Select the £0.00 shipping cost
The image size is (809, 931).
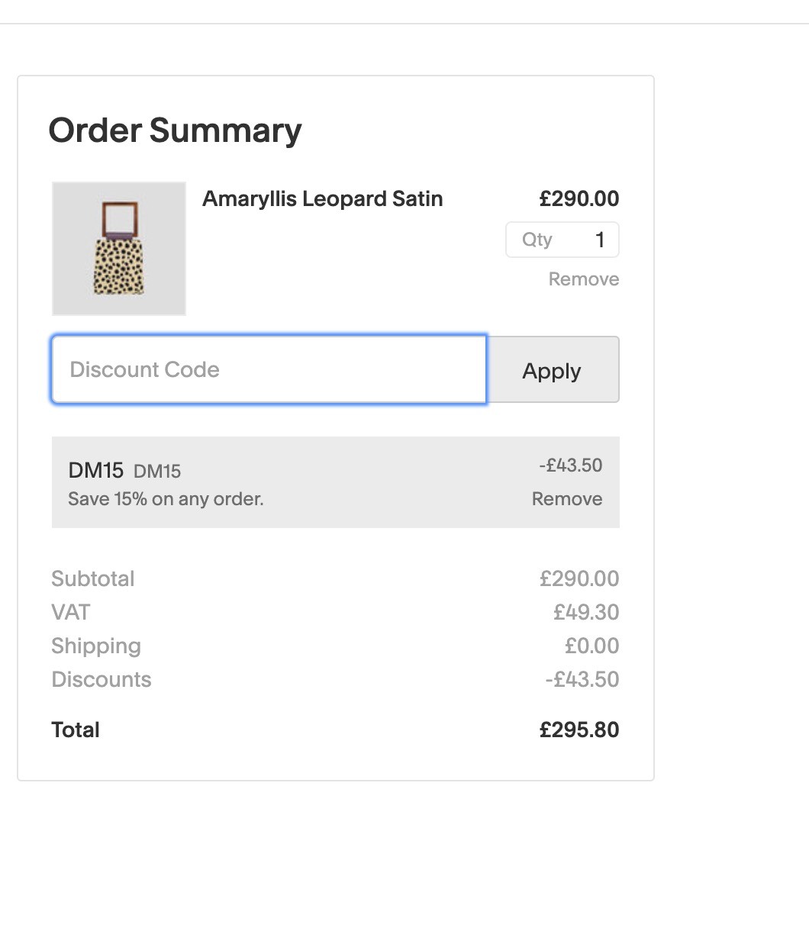591,646
